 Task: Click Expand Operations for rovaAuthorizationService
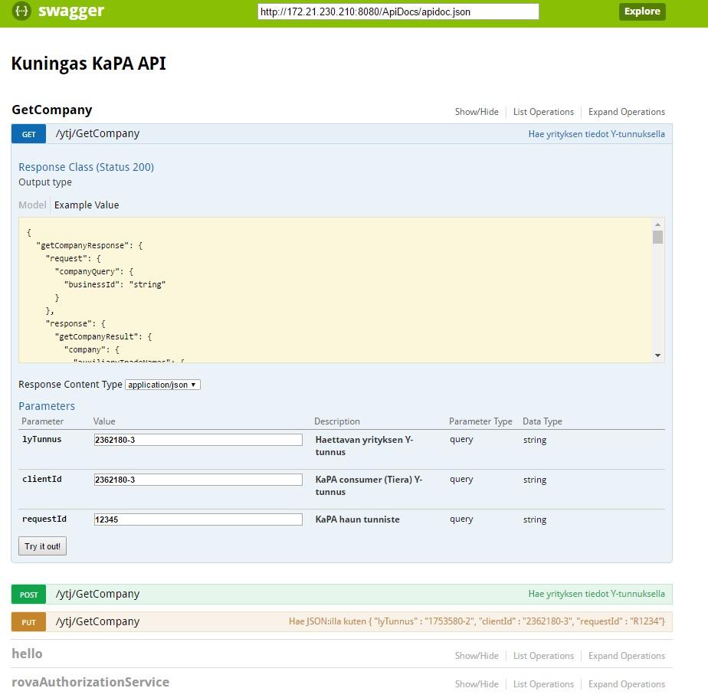pos(626,684)
